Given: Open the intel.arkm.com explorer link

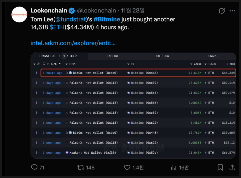Looking at the screenshot, I should pos(73,43).
